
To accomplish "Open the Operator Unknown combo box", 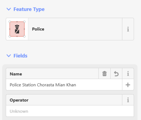I will point(70,111).
